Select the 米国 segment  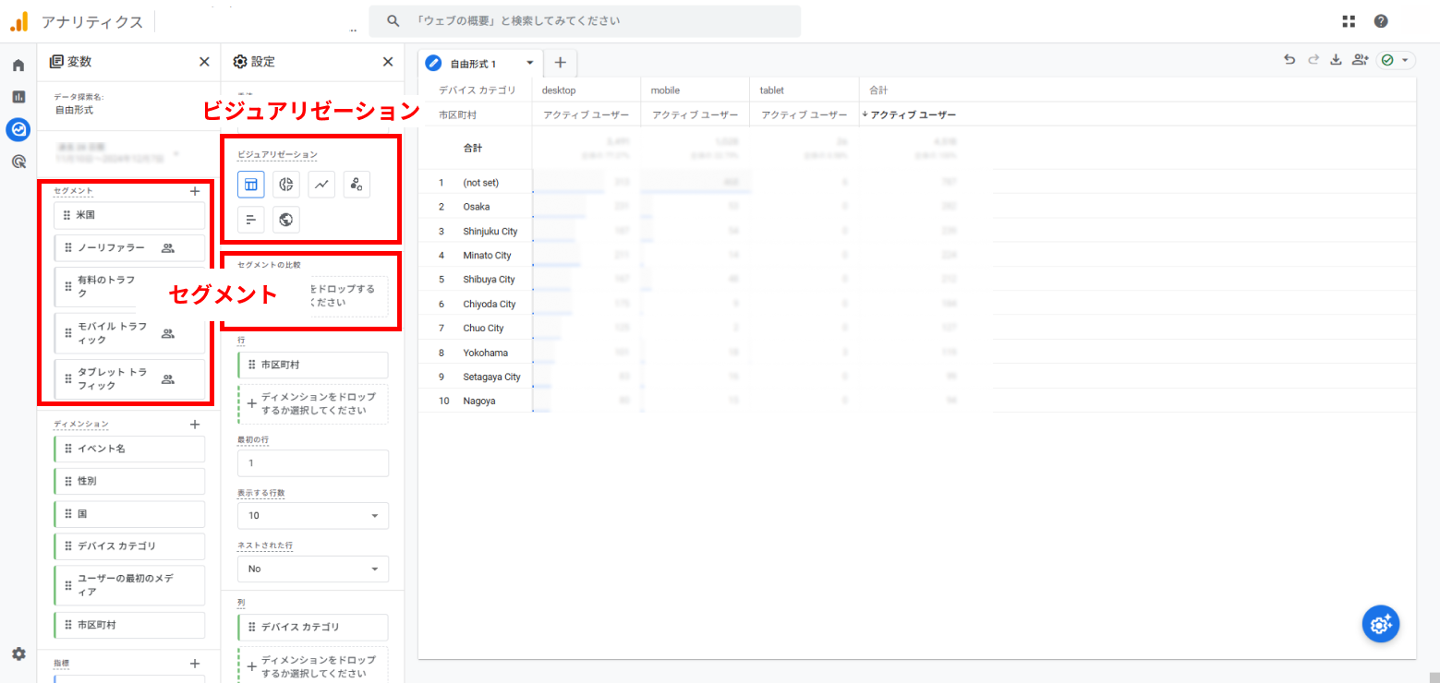click(x=129, y=215)
